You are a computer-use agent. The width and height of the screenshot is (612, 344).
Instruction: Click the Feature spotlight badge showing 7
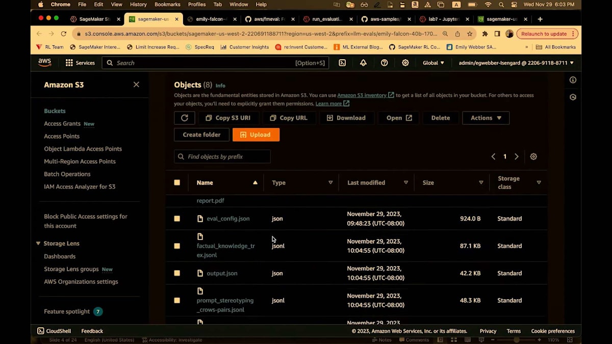pos(98,311)
